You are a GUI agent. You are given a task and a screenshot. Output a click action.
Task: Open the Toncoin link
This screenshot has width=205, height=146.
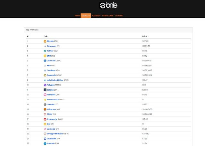[51, 143]
